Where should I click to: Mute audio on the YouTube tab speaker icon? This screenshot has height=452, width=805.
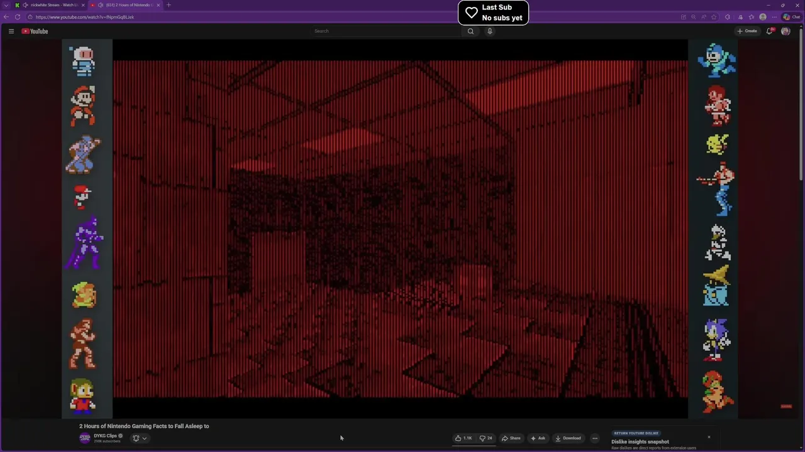[x=101, y=5]
